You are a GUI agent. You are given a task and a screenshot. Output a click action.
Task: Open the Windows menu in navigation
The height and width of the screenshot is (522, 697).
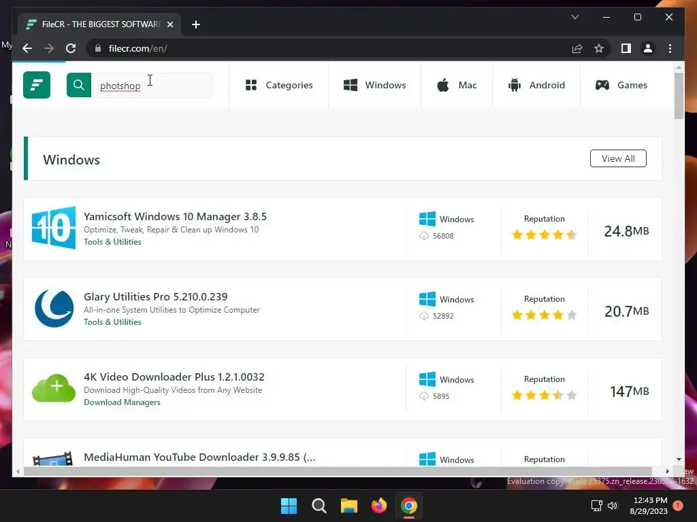(375, 85)
